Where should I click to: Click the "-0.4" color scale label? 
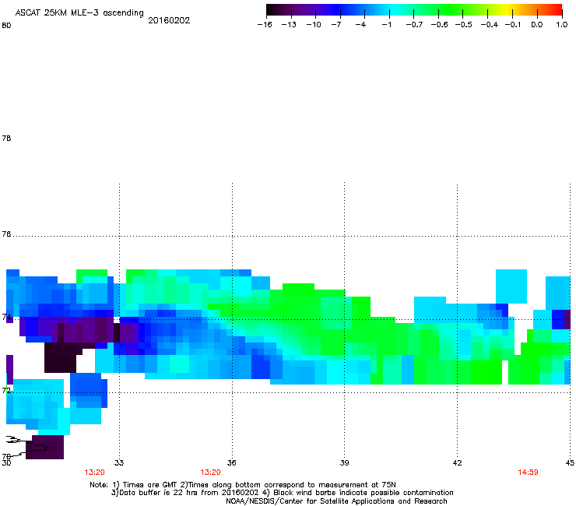pos(490,25)
